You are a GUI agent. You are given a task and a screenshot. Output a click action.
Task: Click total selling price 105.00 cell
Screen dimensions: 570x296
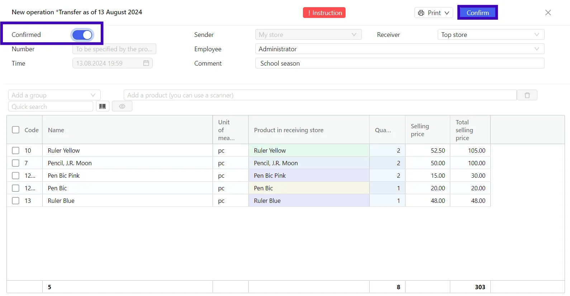[470, 151]
